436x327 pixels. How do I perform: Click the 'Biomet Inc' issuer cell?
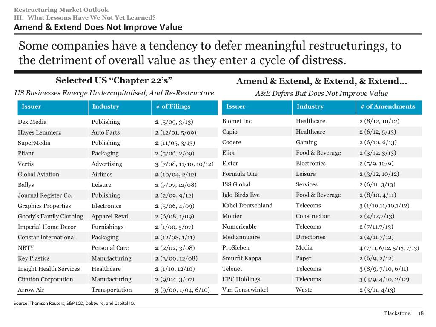coord(237,121)
